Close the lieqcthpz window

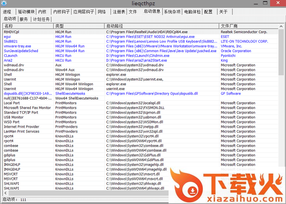(x=278, y=3)
